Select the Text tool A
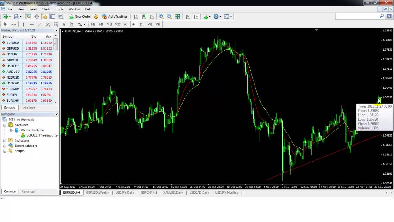The image size is (394, 222). pyautogui.click(x=64, y=24)
